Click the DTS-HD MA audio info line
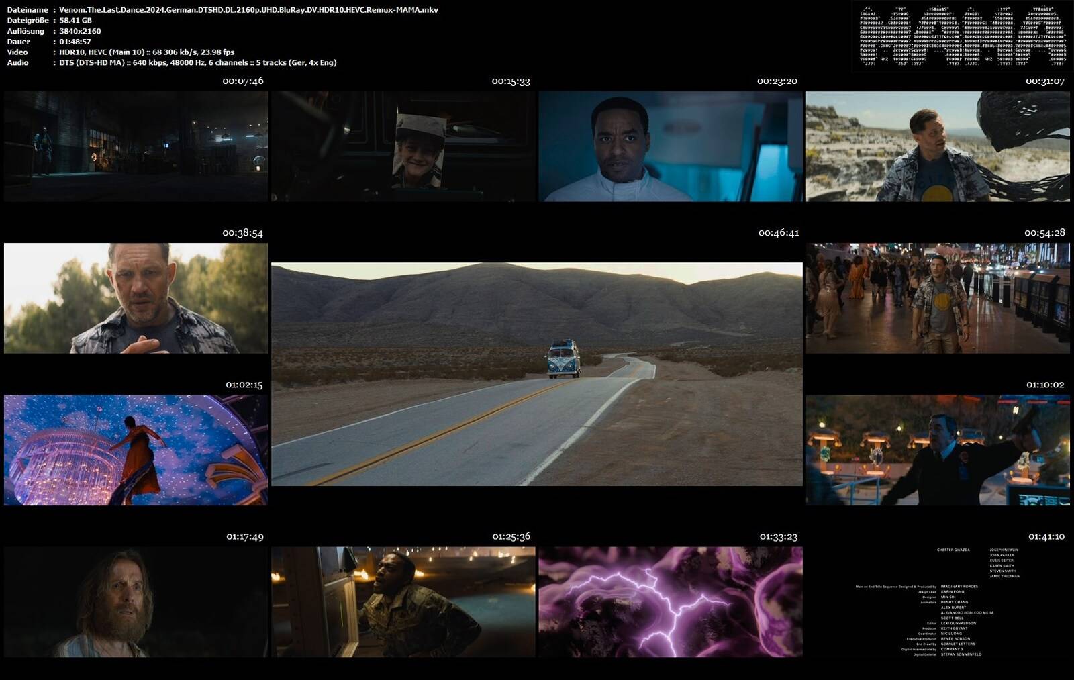 [x=198, y=62]
